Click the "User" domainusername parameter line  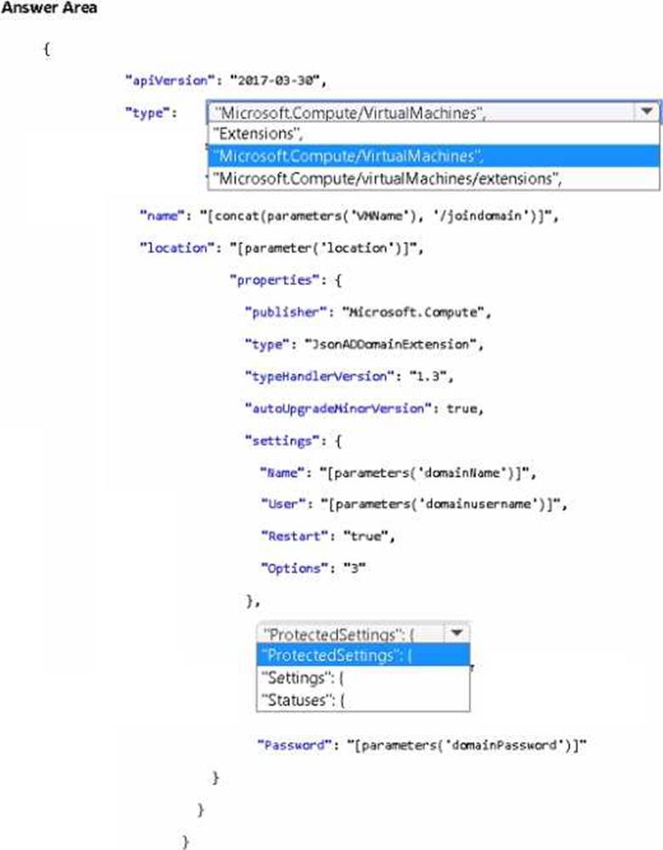tap(412, 505)
